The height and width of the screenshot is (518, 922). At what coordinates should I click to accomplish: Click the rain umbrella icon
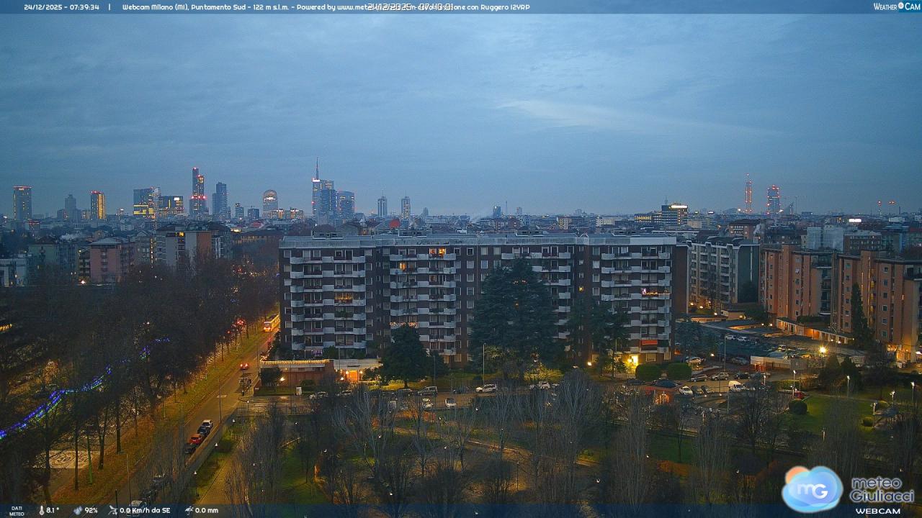coord(188,510)
